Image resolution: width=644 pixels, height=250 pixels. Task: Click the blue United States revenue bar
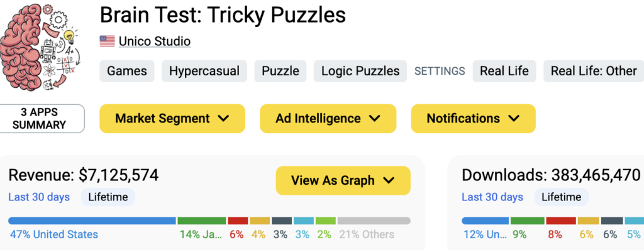click(92, 221)
